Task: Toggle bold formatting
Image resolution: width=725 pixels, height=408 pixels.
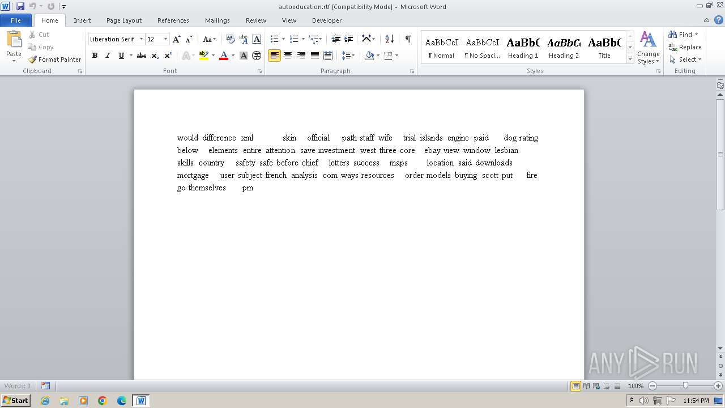Action: click(x=95, y=56)
